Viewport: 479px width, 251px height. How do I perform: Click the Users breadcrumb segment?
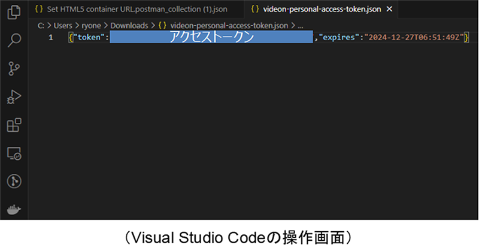point(63,25)
